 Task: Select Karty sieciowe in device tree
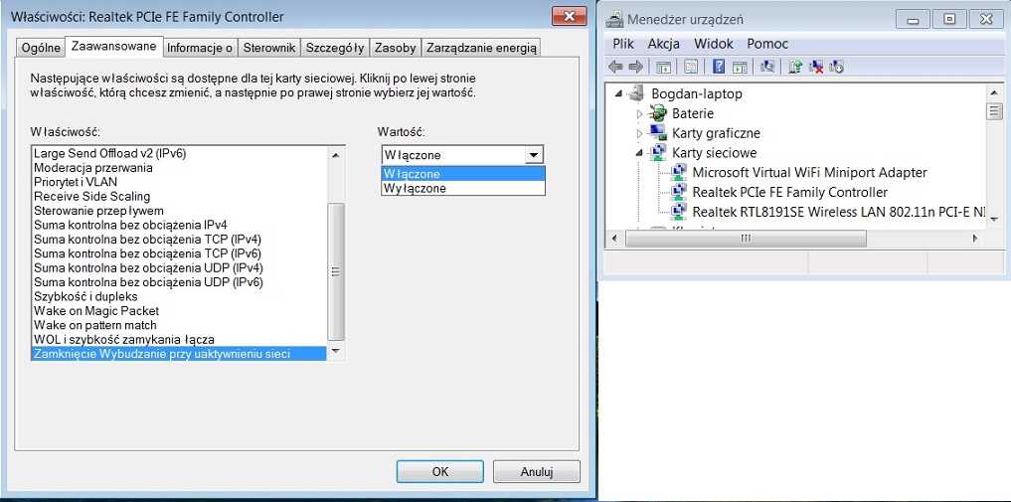click(x=714, y=153)
